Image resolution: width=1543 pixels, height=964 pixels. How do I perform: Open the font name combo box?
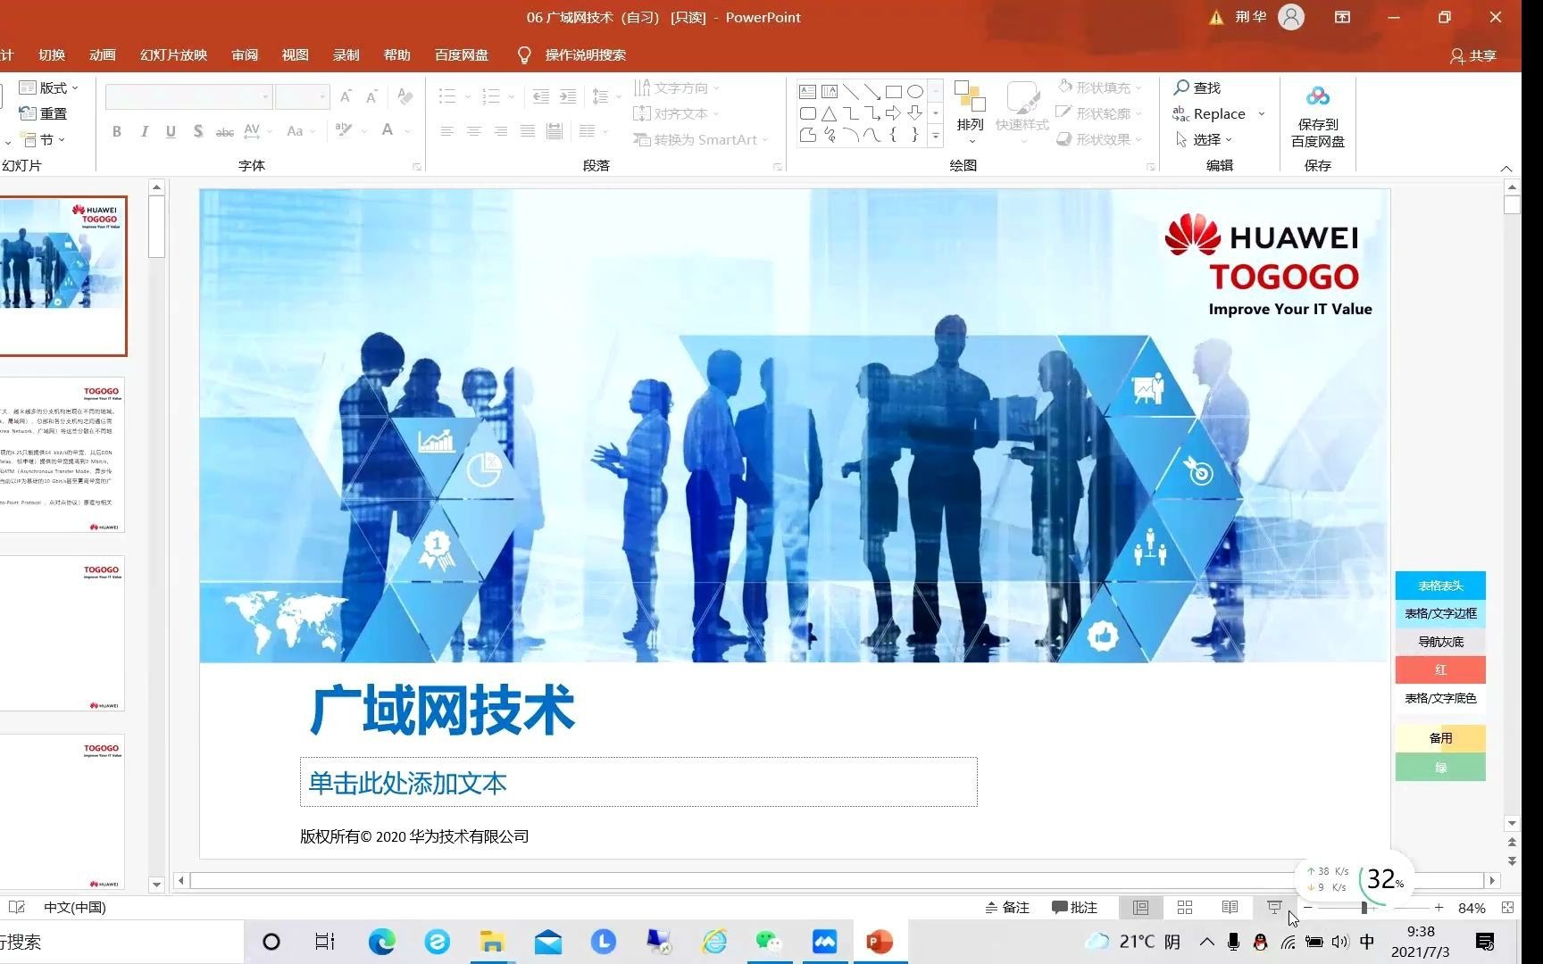(x=188, y=96)
